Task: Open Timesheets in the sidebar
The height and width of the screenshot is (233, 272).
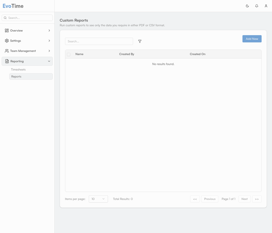Action: pos(18,70)
